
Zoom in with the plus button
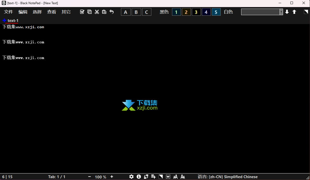112,177
